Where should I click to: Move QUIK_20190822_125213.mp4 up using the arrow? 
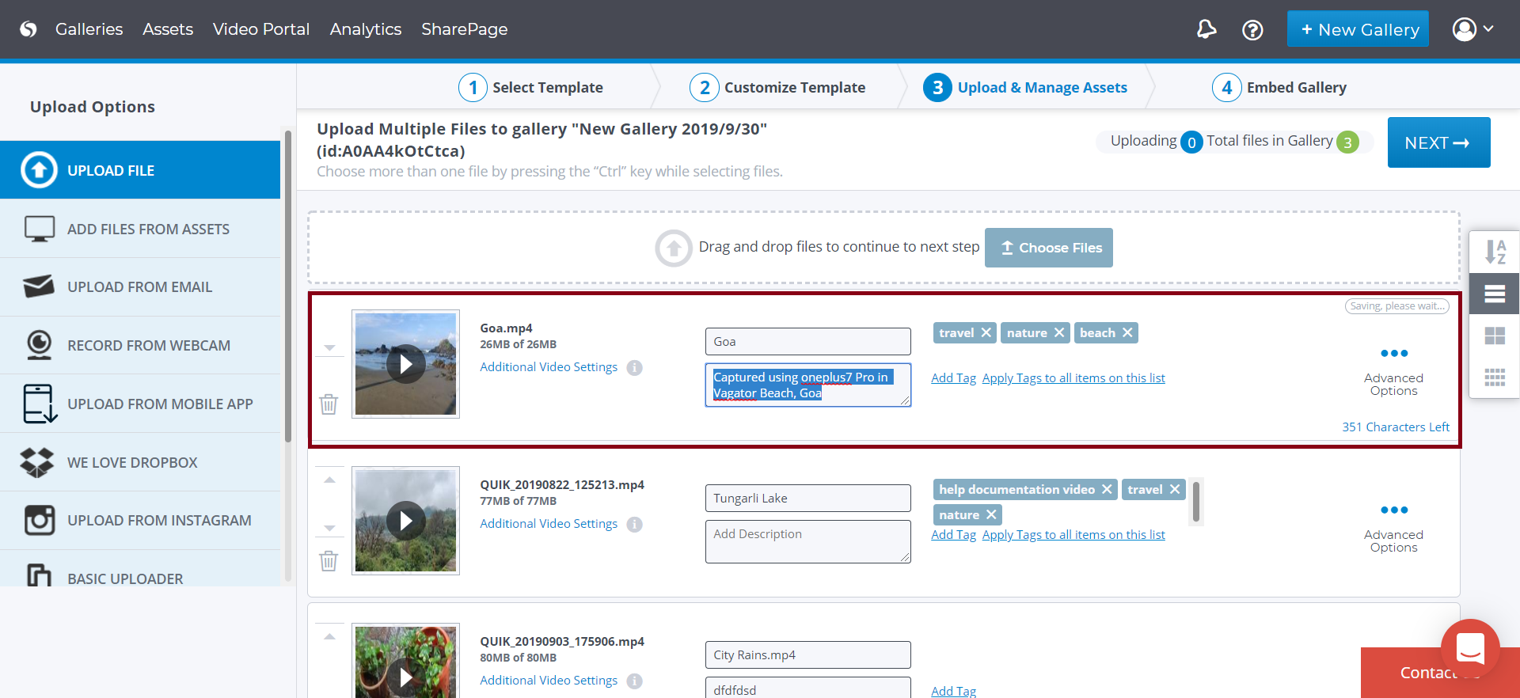tap(330, 480)
